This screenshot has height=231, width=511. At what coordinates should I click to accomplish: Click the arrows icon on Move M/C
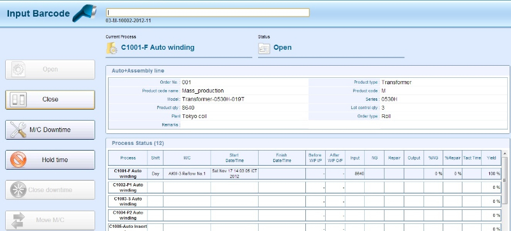click(19, 220)
